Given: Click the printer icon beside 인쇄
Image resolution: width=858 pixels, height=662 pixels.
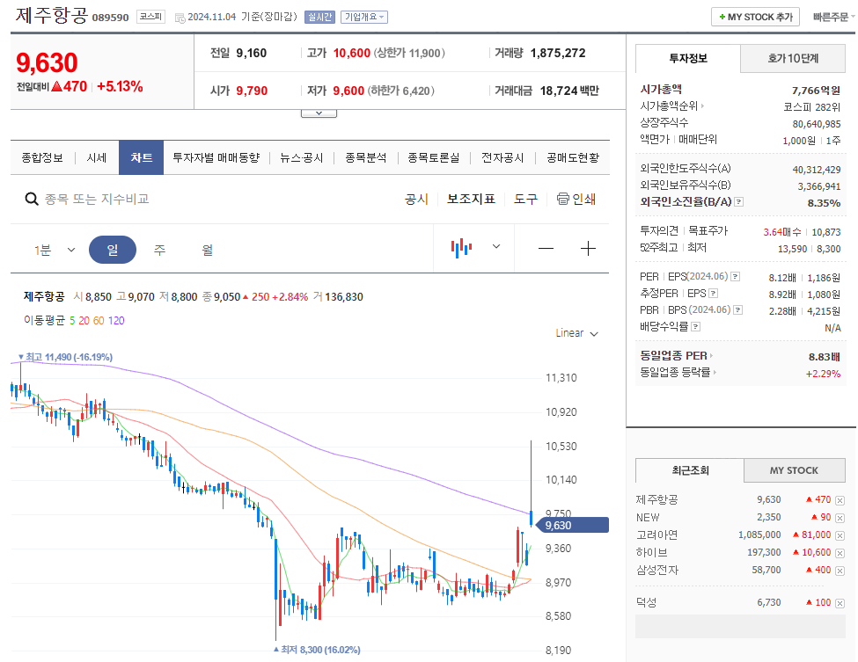Looking at the screenshot, I should pyautogui.click(x=562, y=199).
